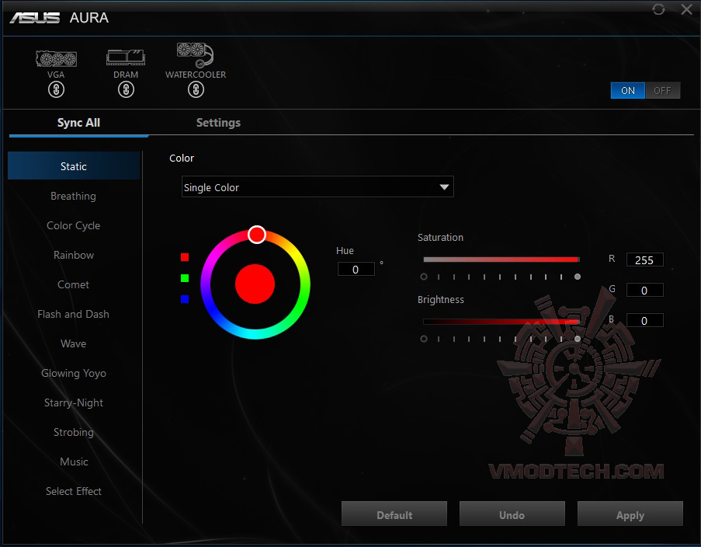
Task: Click the green preset color swatch
Action: (185, 278)
